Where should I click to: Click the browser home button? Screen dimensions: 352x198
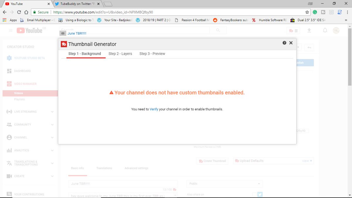point(26,12)
